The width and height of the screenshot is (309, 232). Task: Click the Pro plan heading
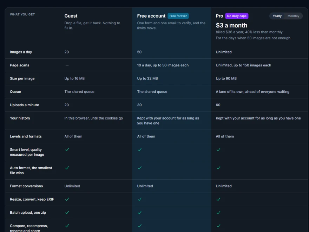[219, 16]
